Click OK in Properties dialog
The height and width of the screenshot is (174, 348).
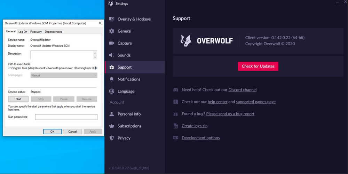click(53, 132)
